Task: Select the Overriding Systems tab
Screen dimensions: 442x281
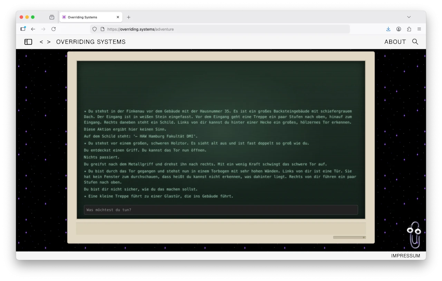Action: pos(88,17)
